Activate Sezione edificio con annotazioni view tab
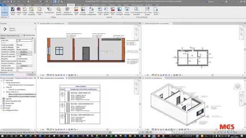This screenshot has width=246, height=138. pos(52,23)
